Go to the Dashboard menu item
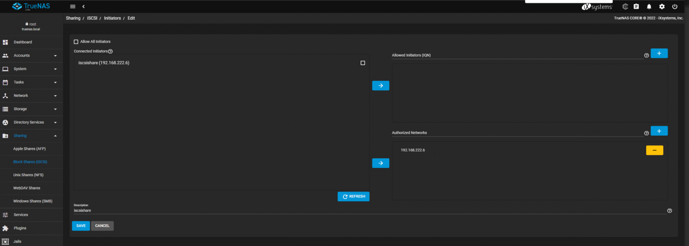 point(23,42)
